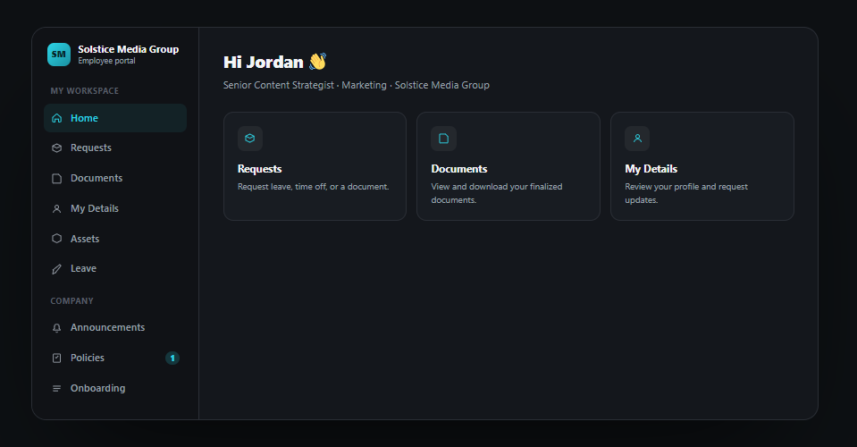Click the MY WORKSPACE section label
Screen dimensions: 857x447
pyautogui.click(x=85, y=90)
